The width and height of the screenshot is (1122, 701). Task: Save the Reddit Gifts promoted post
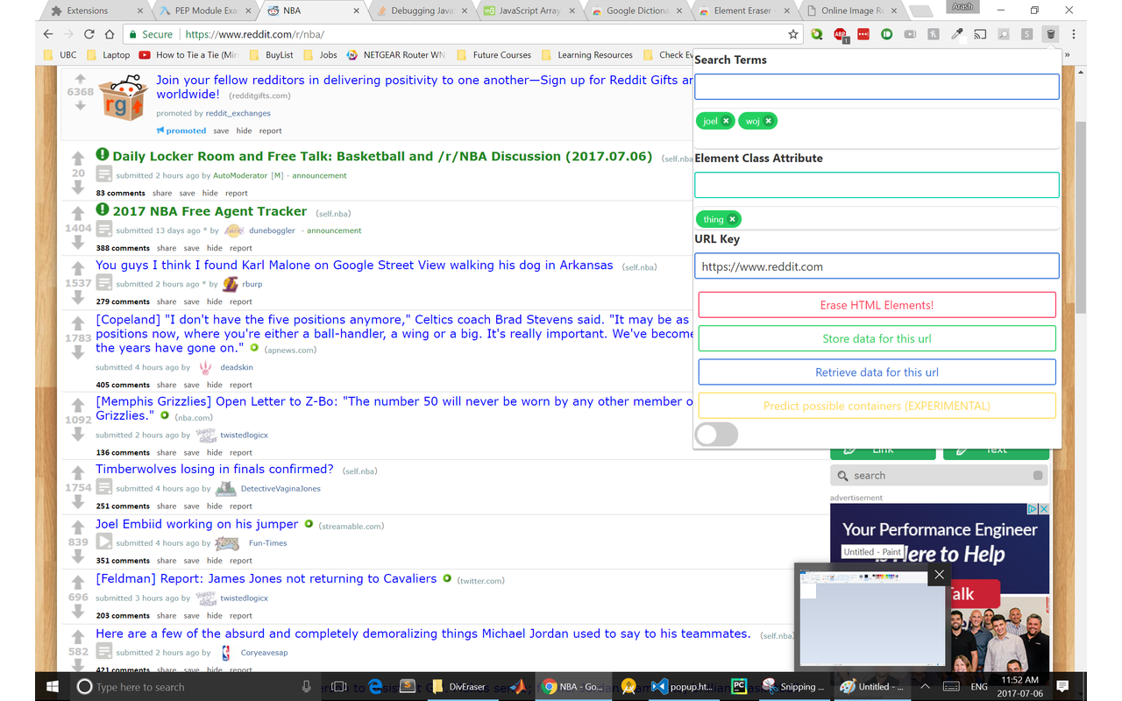[x=221, y=131]
